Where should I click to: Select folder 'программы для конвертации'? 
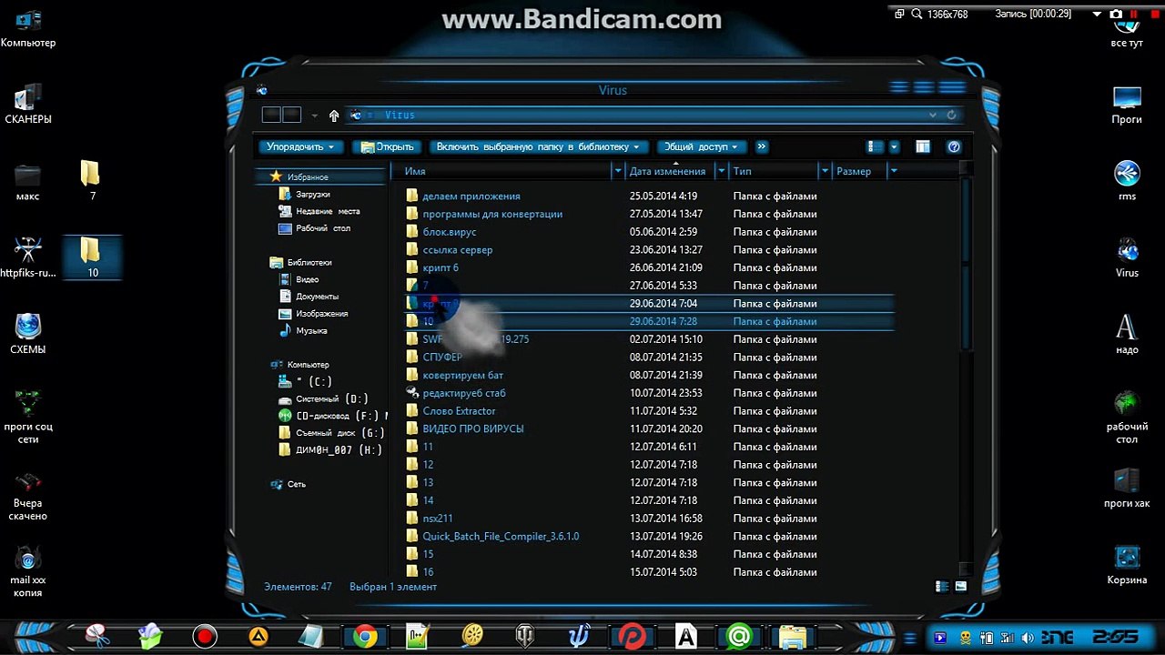tap(492, 214)
